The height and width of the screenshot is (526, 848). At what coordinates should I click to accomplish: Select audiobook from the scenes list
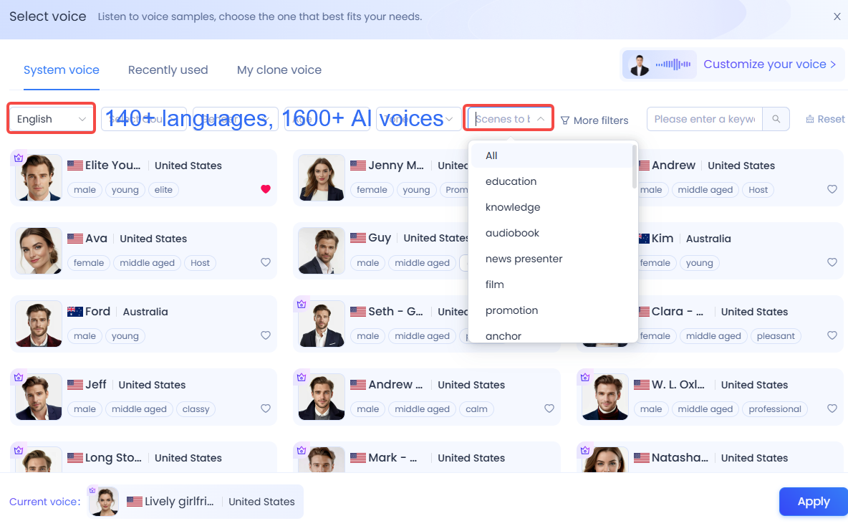(512, 233)
